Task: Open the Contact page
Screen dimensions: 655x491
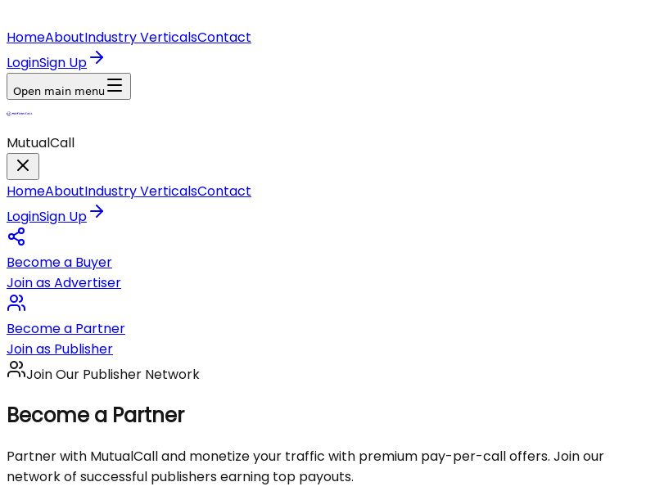Action: [x=224, y=37]
